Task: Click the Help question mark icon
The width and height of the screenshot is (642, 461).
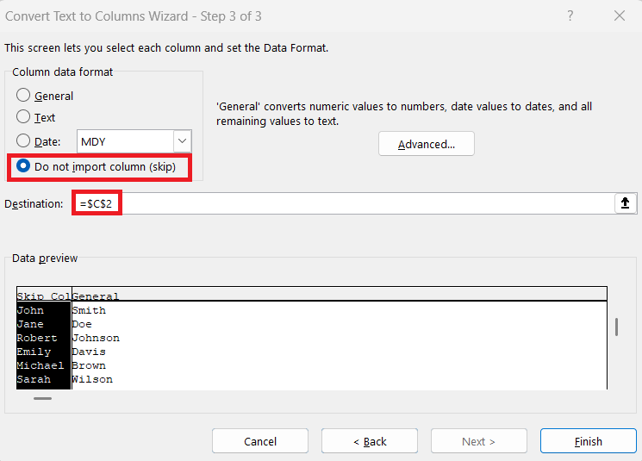Action: (x=570, y=16)
